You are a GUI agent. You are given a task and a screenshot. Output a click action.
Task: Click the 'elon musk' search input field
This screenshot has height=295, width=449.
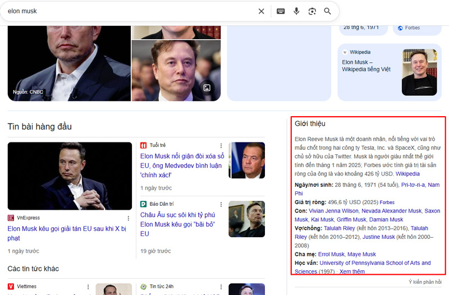coord(129,11)
